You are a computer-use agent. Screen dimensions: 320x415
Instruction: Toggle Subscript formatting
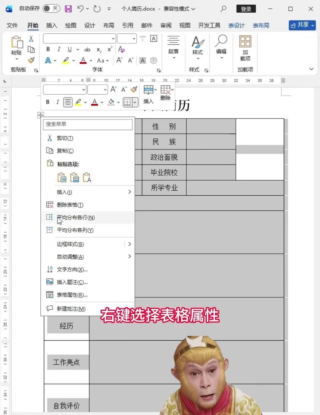99,50
